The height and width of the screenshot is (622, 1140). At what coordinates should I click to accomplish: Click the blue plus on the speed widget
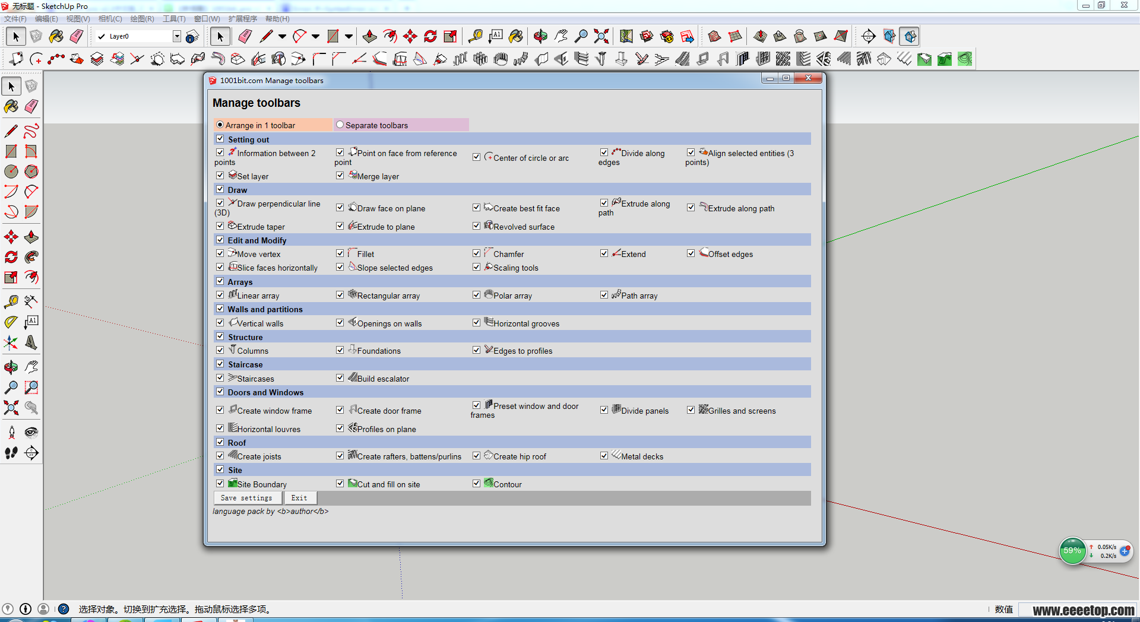point(1125,551)
